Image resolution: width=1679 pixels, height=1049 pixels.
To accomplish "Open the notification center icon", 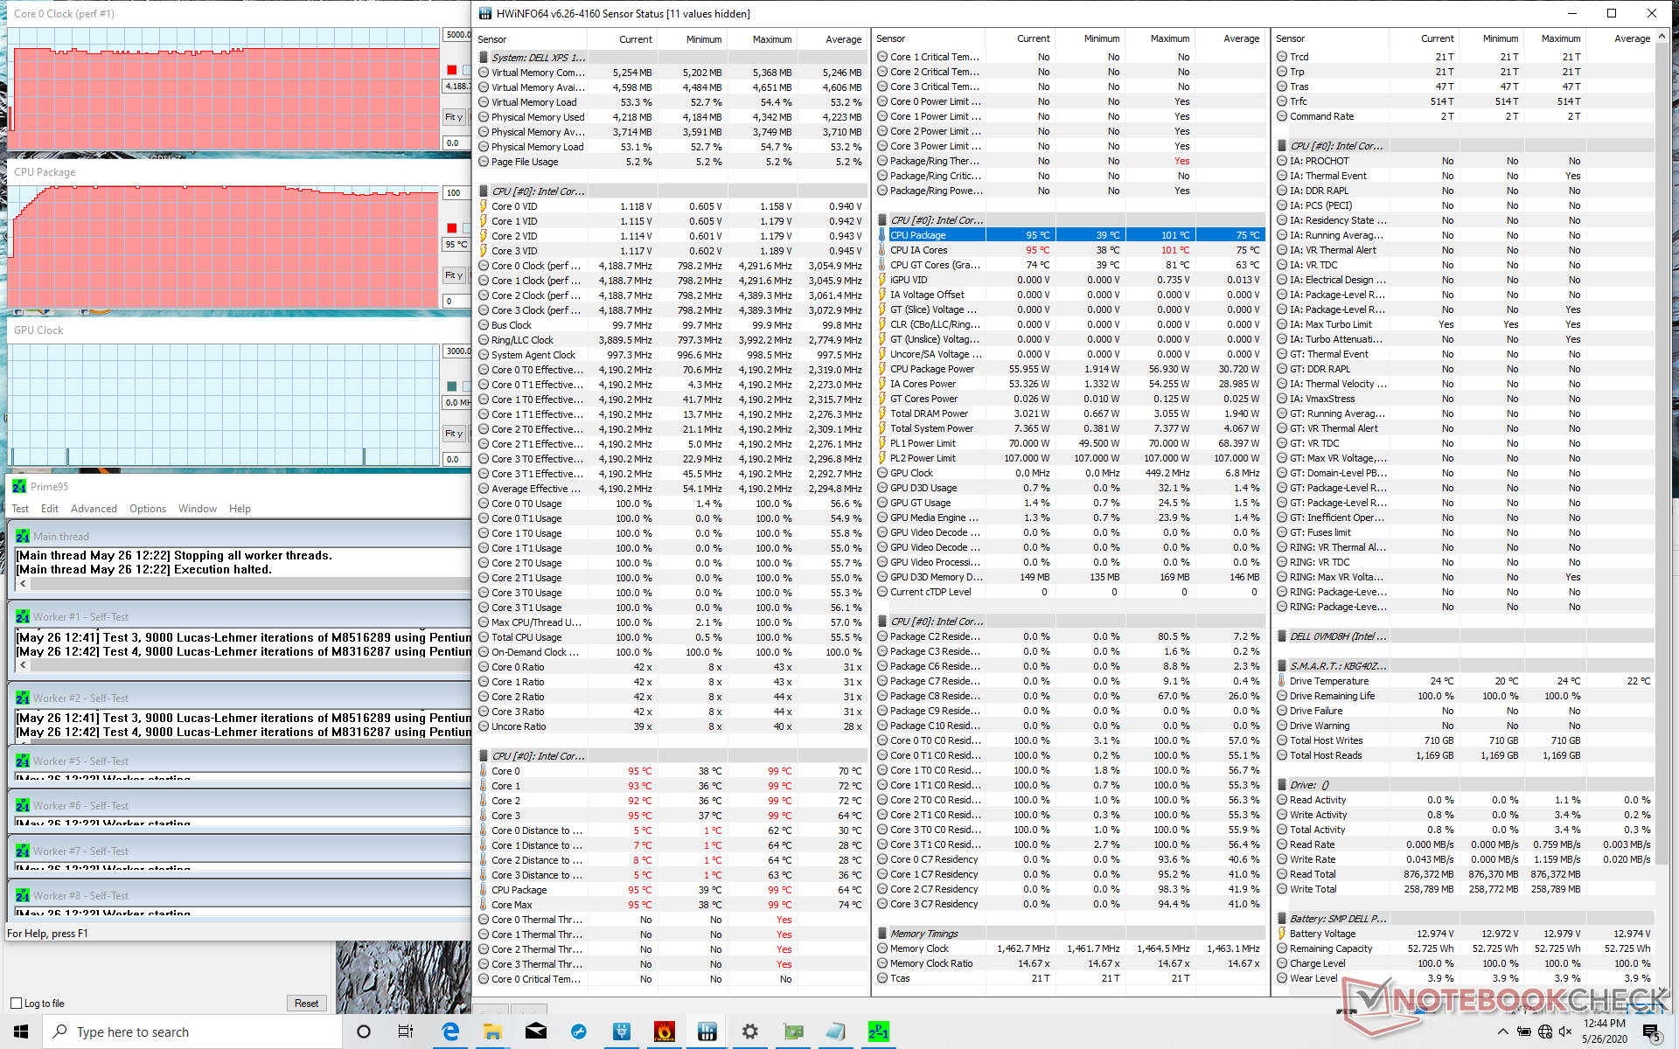I will (x=1652, y=1032).
